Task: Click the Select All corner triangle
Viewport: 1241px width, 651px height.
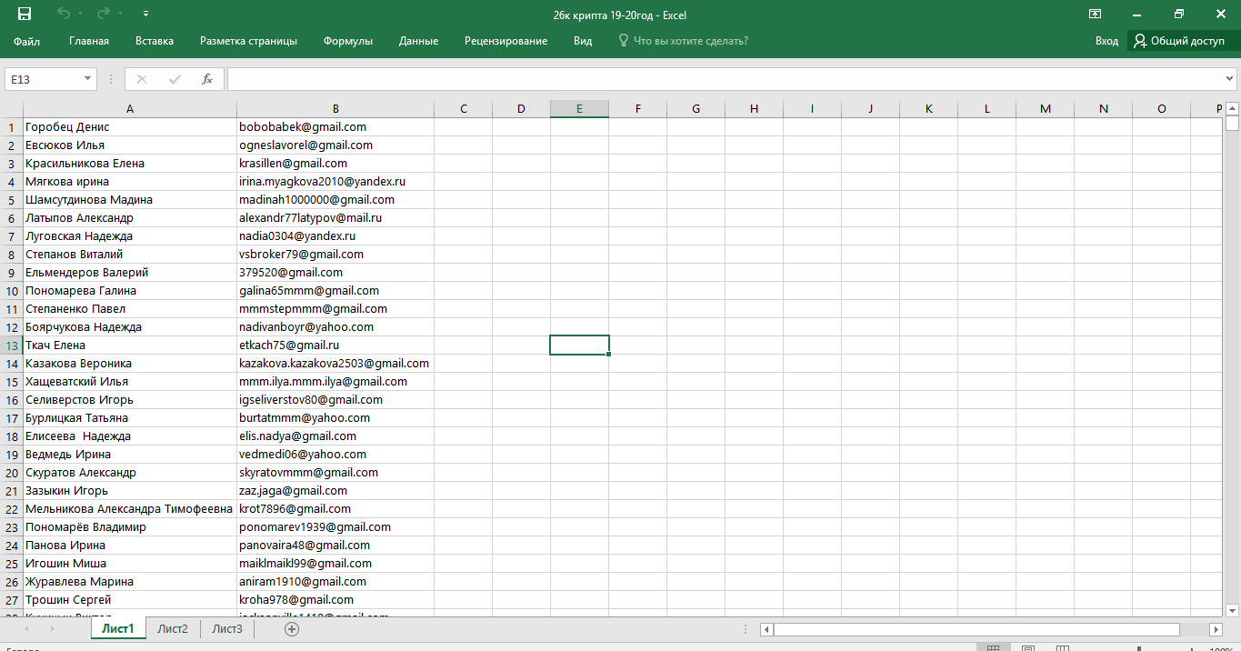Action: click(x=12, y=109)
